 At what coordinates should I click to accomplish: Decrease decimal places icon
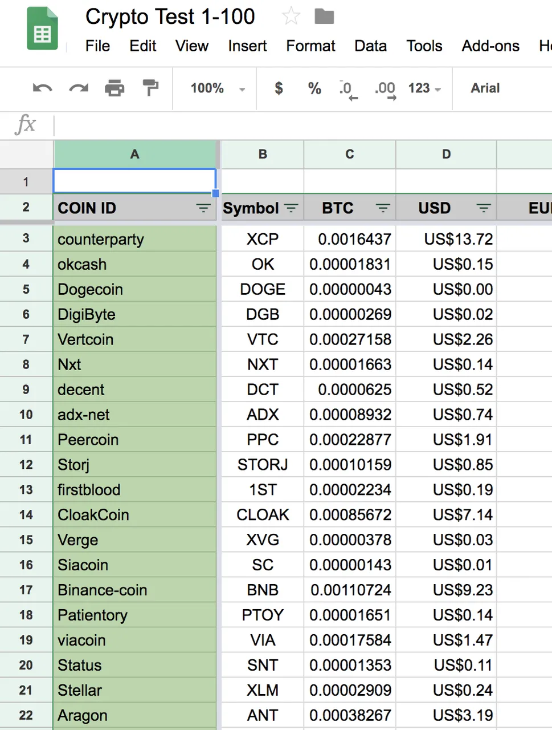pos(347,90)
